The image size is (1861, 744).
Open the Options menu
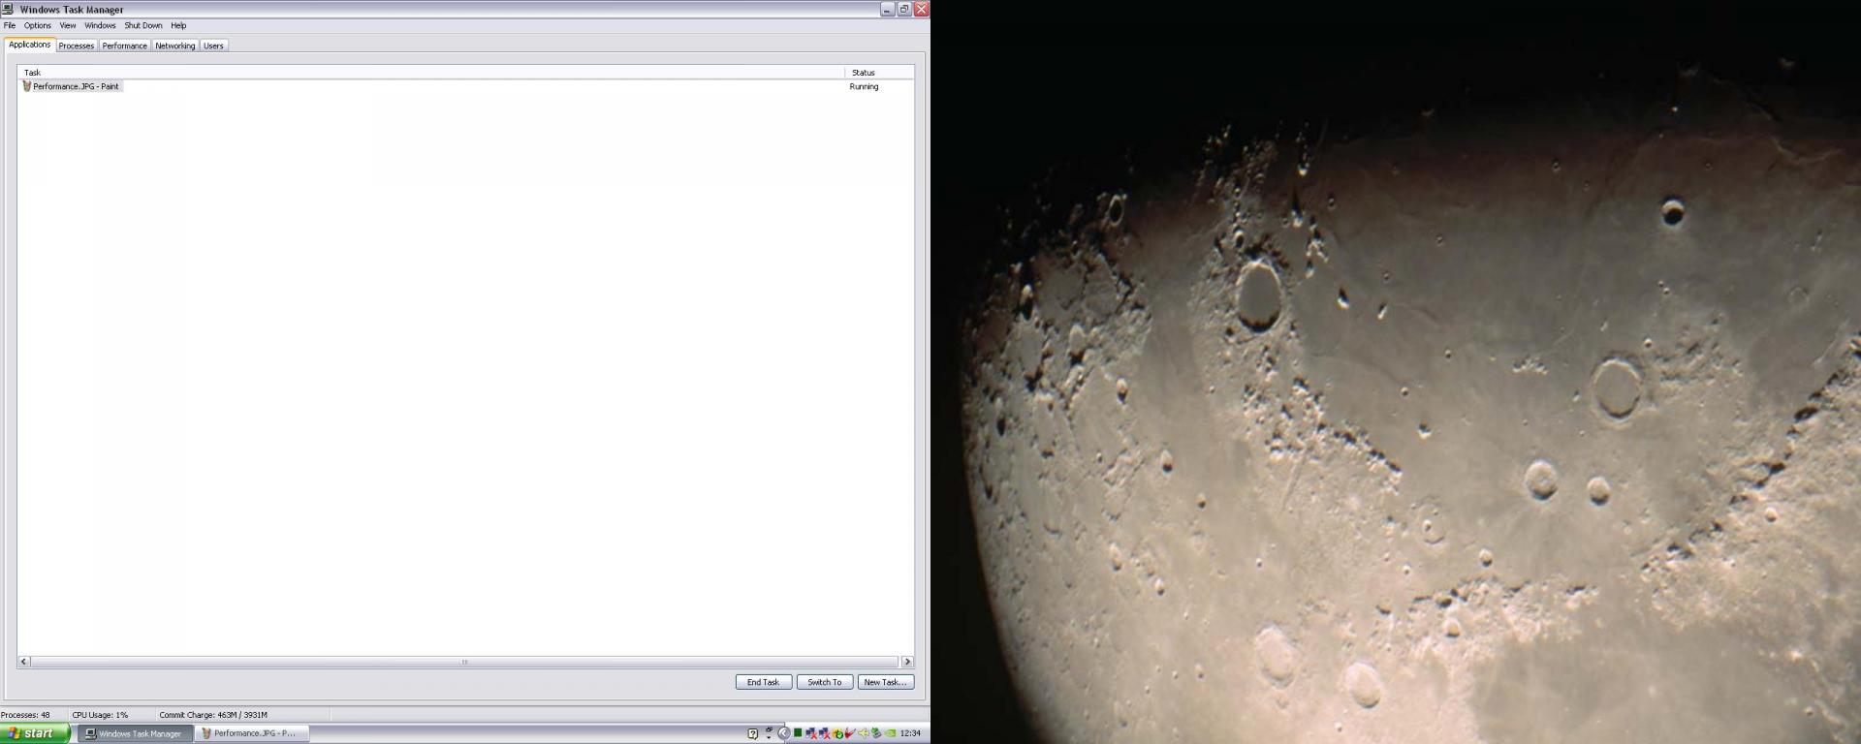click(38, 26)
